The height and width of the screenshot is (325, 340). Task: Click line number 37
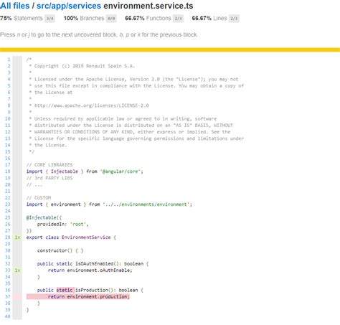coord(8,297)
